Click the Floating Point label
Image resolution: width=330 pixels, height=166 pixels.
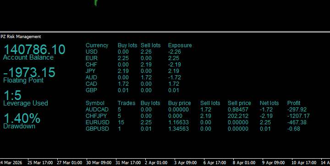click(23, 80)
